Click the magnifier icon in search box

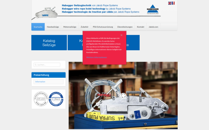(36, 65)
